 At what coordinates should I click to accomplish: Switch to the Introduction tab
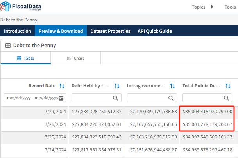point(18,31)
